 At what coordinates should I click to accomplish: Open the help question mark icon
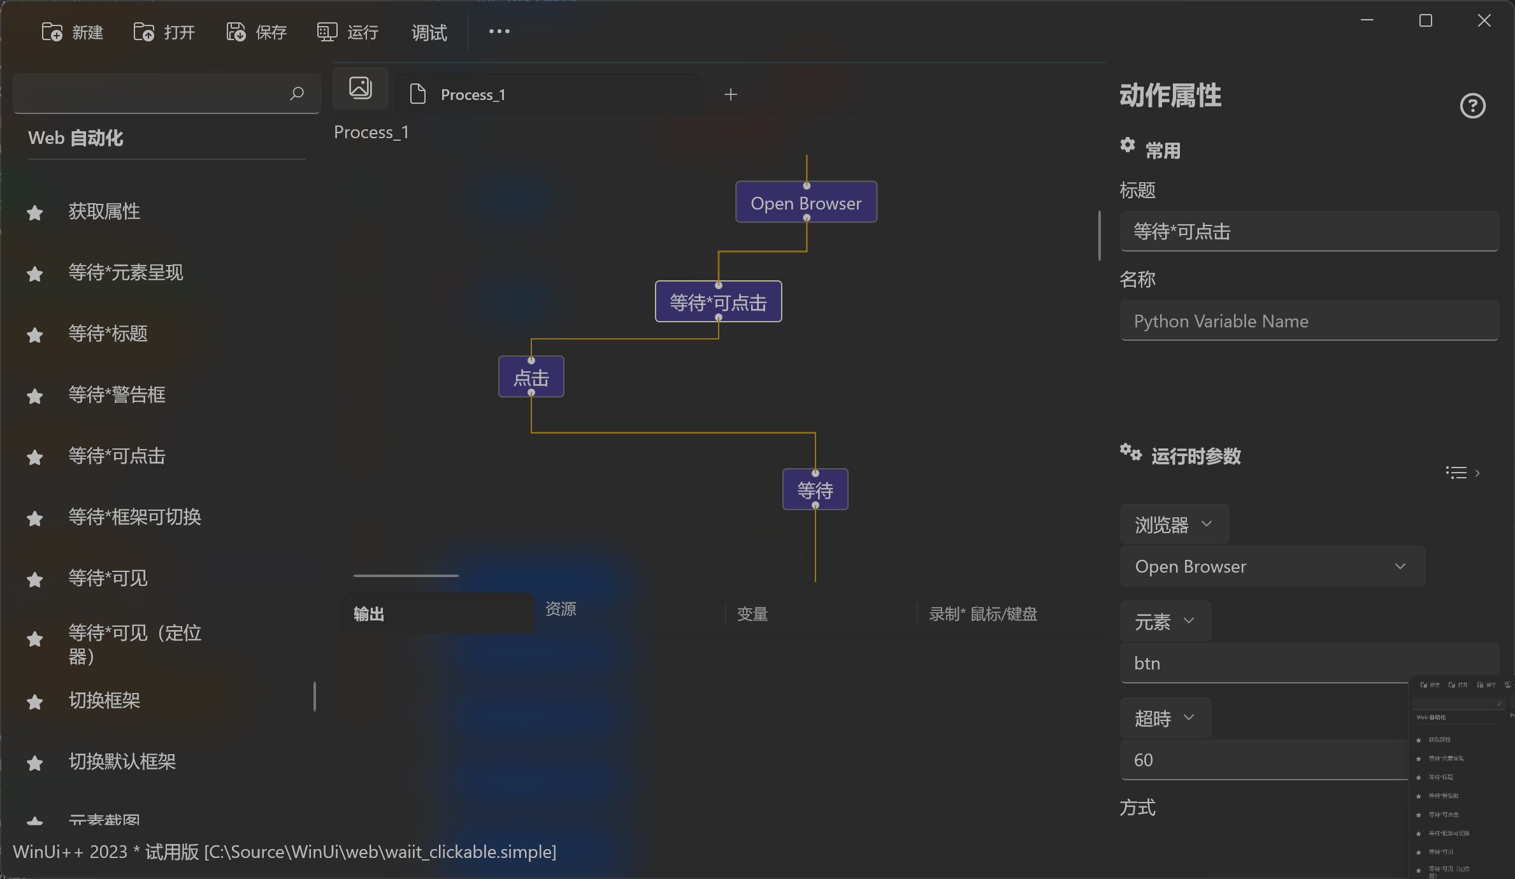pyautogui.click(x=1472, y=106)
